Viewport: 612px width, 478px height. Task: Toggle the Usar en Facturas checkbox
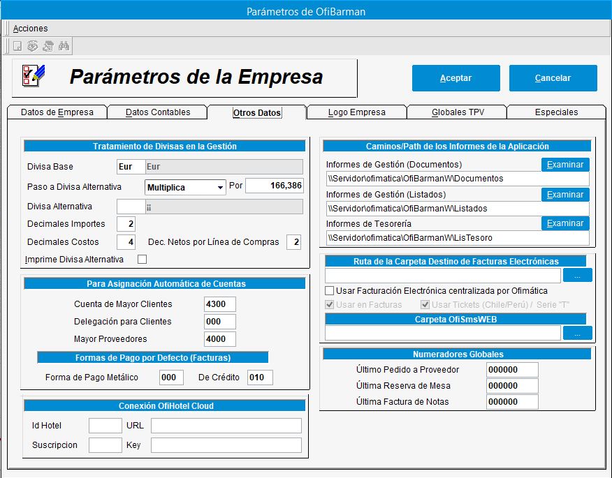coord(330,305)
